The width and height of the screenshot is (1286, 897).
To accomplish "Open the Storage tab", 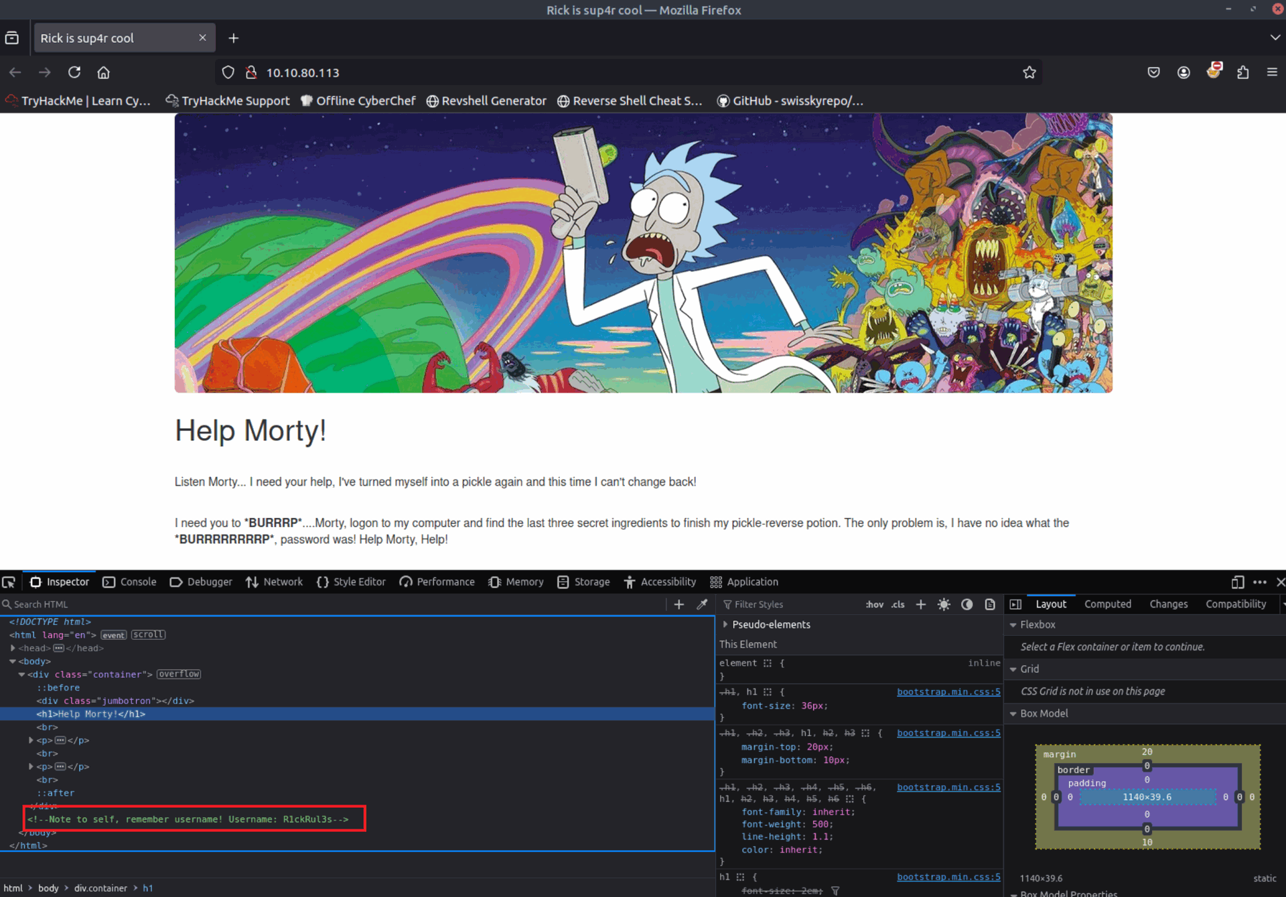I will 583,582.
